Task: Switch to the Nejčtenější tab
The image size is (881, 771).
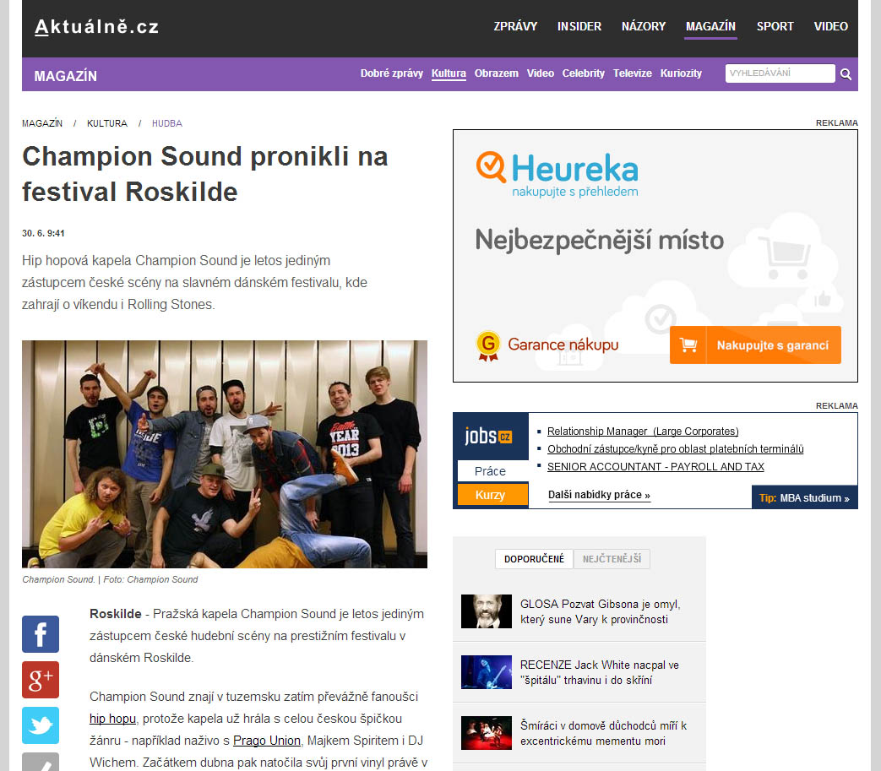Action: pyautogui.click(x=612, y=559)
